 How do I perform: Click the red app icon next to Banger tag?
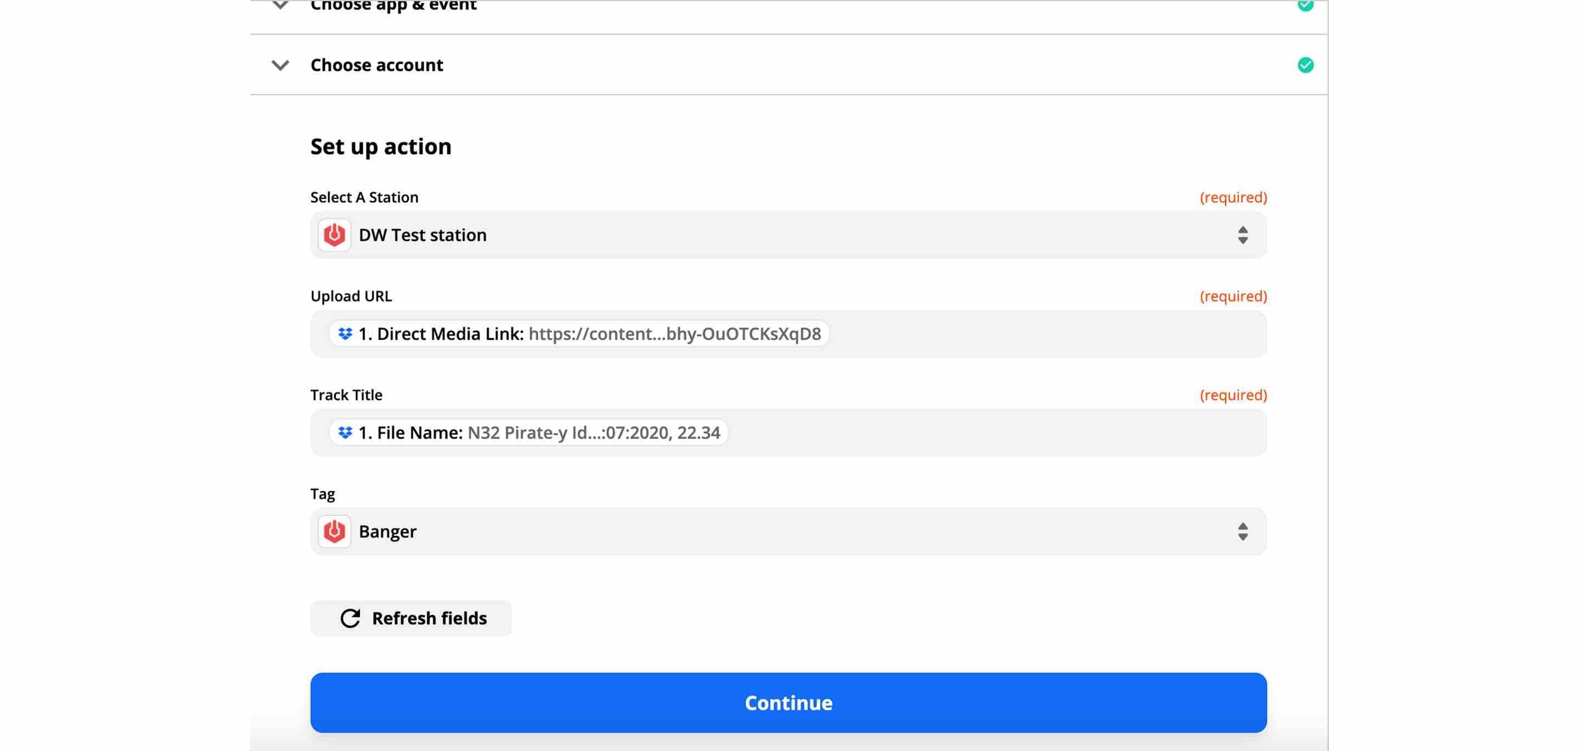(x=334, y=532)
